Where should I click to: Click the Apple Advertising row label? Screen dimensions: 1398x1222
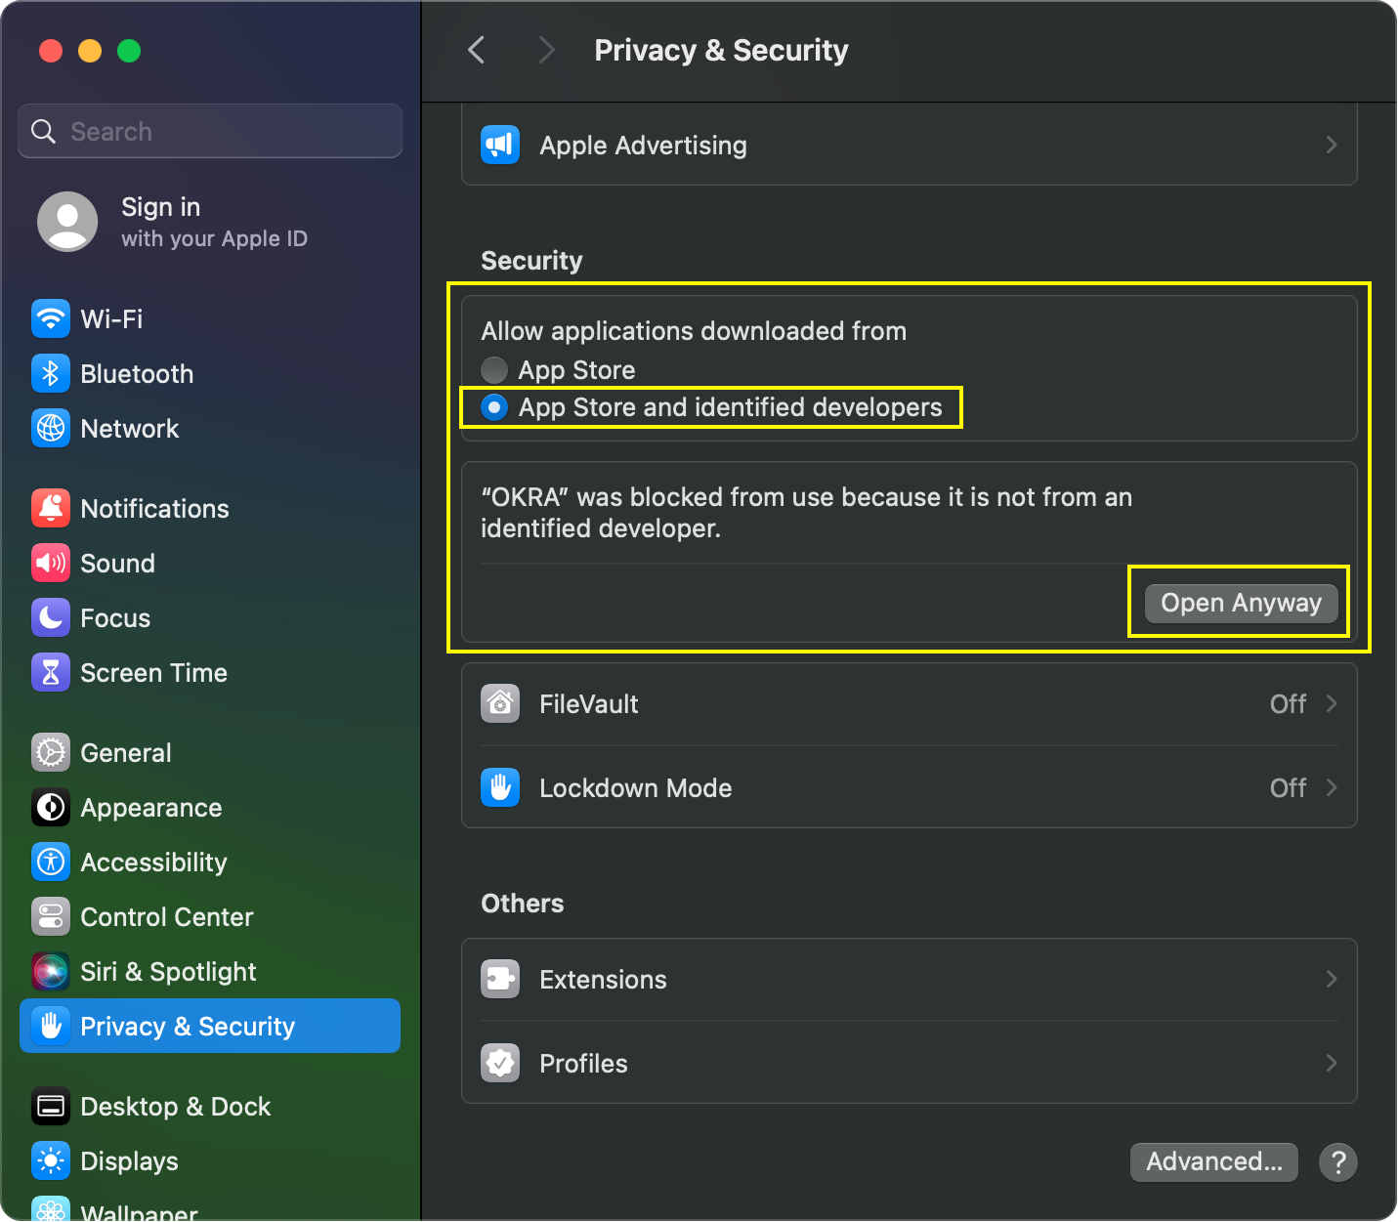[643, 146]
